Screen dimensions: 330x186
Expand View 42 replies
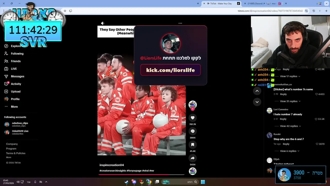click(290, 126)
